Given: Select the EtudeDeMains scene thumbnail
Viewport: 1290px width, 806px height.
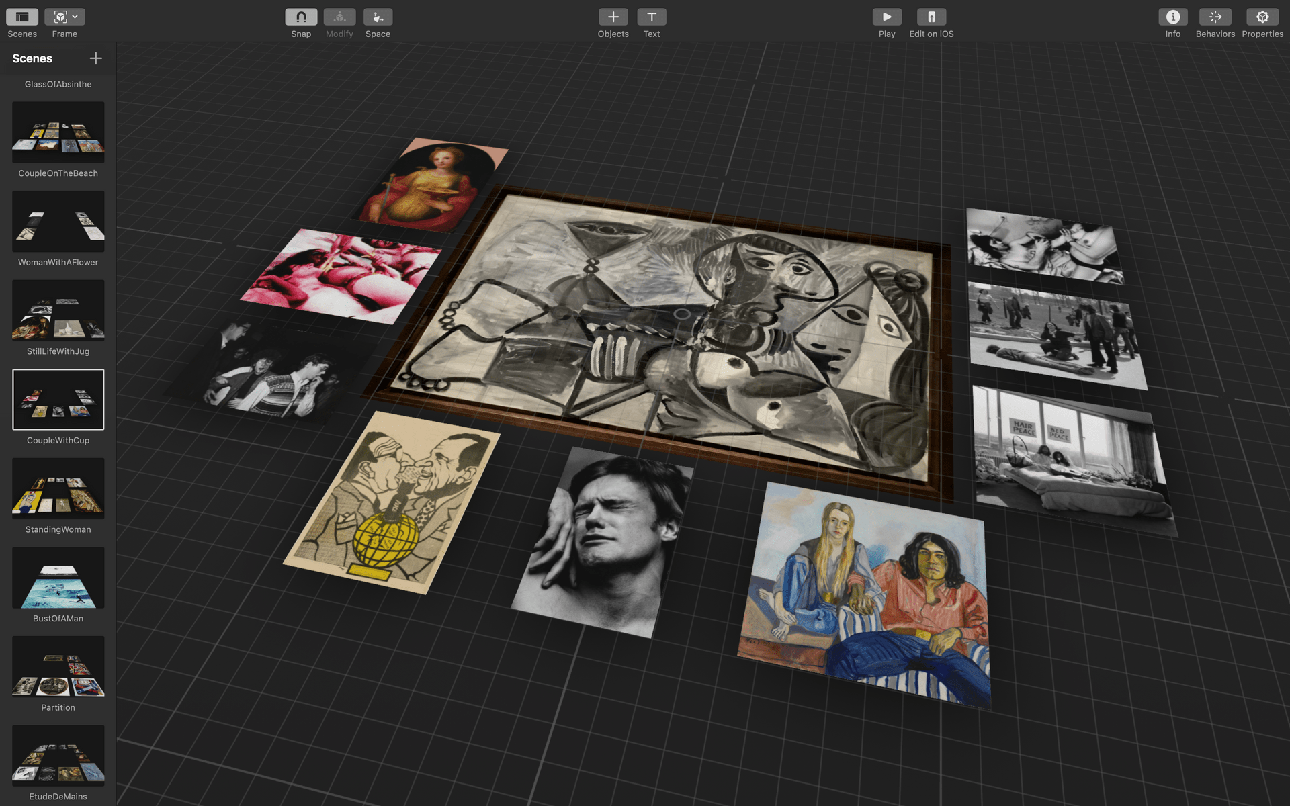Looking at the screenshot, I should [58, 756].
